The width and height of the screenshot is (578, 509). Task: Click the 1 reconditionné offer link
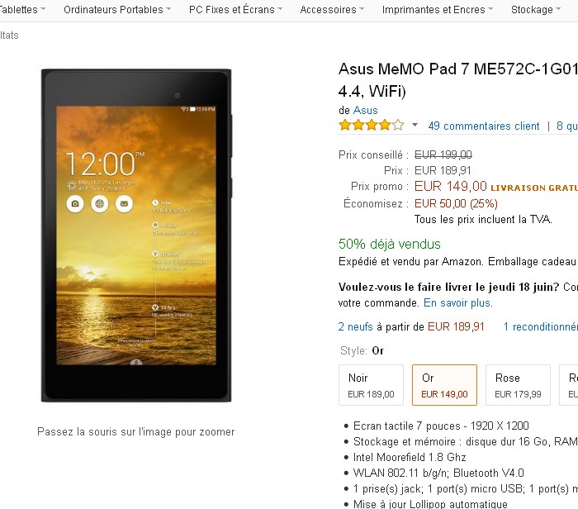(540, 326)
